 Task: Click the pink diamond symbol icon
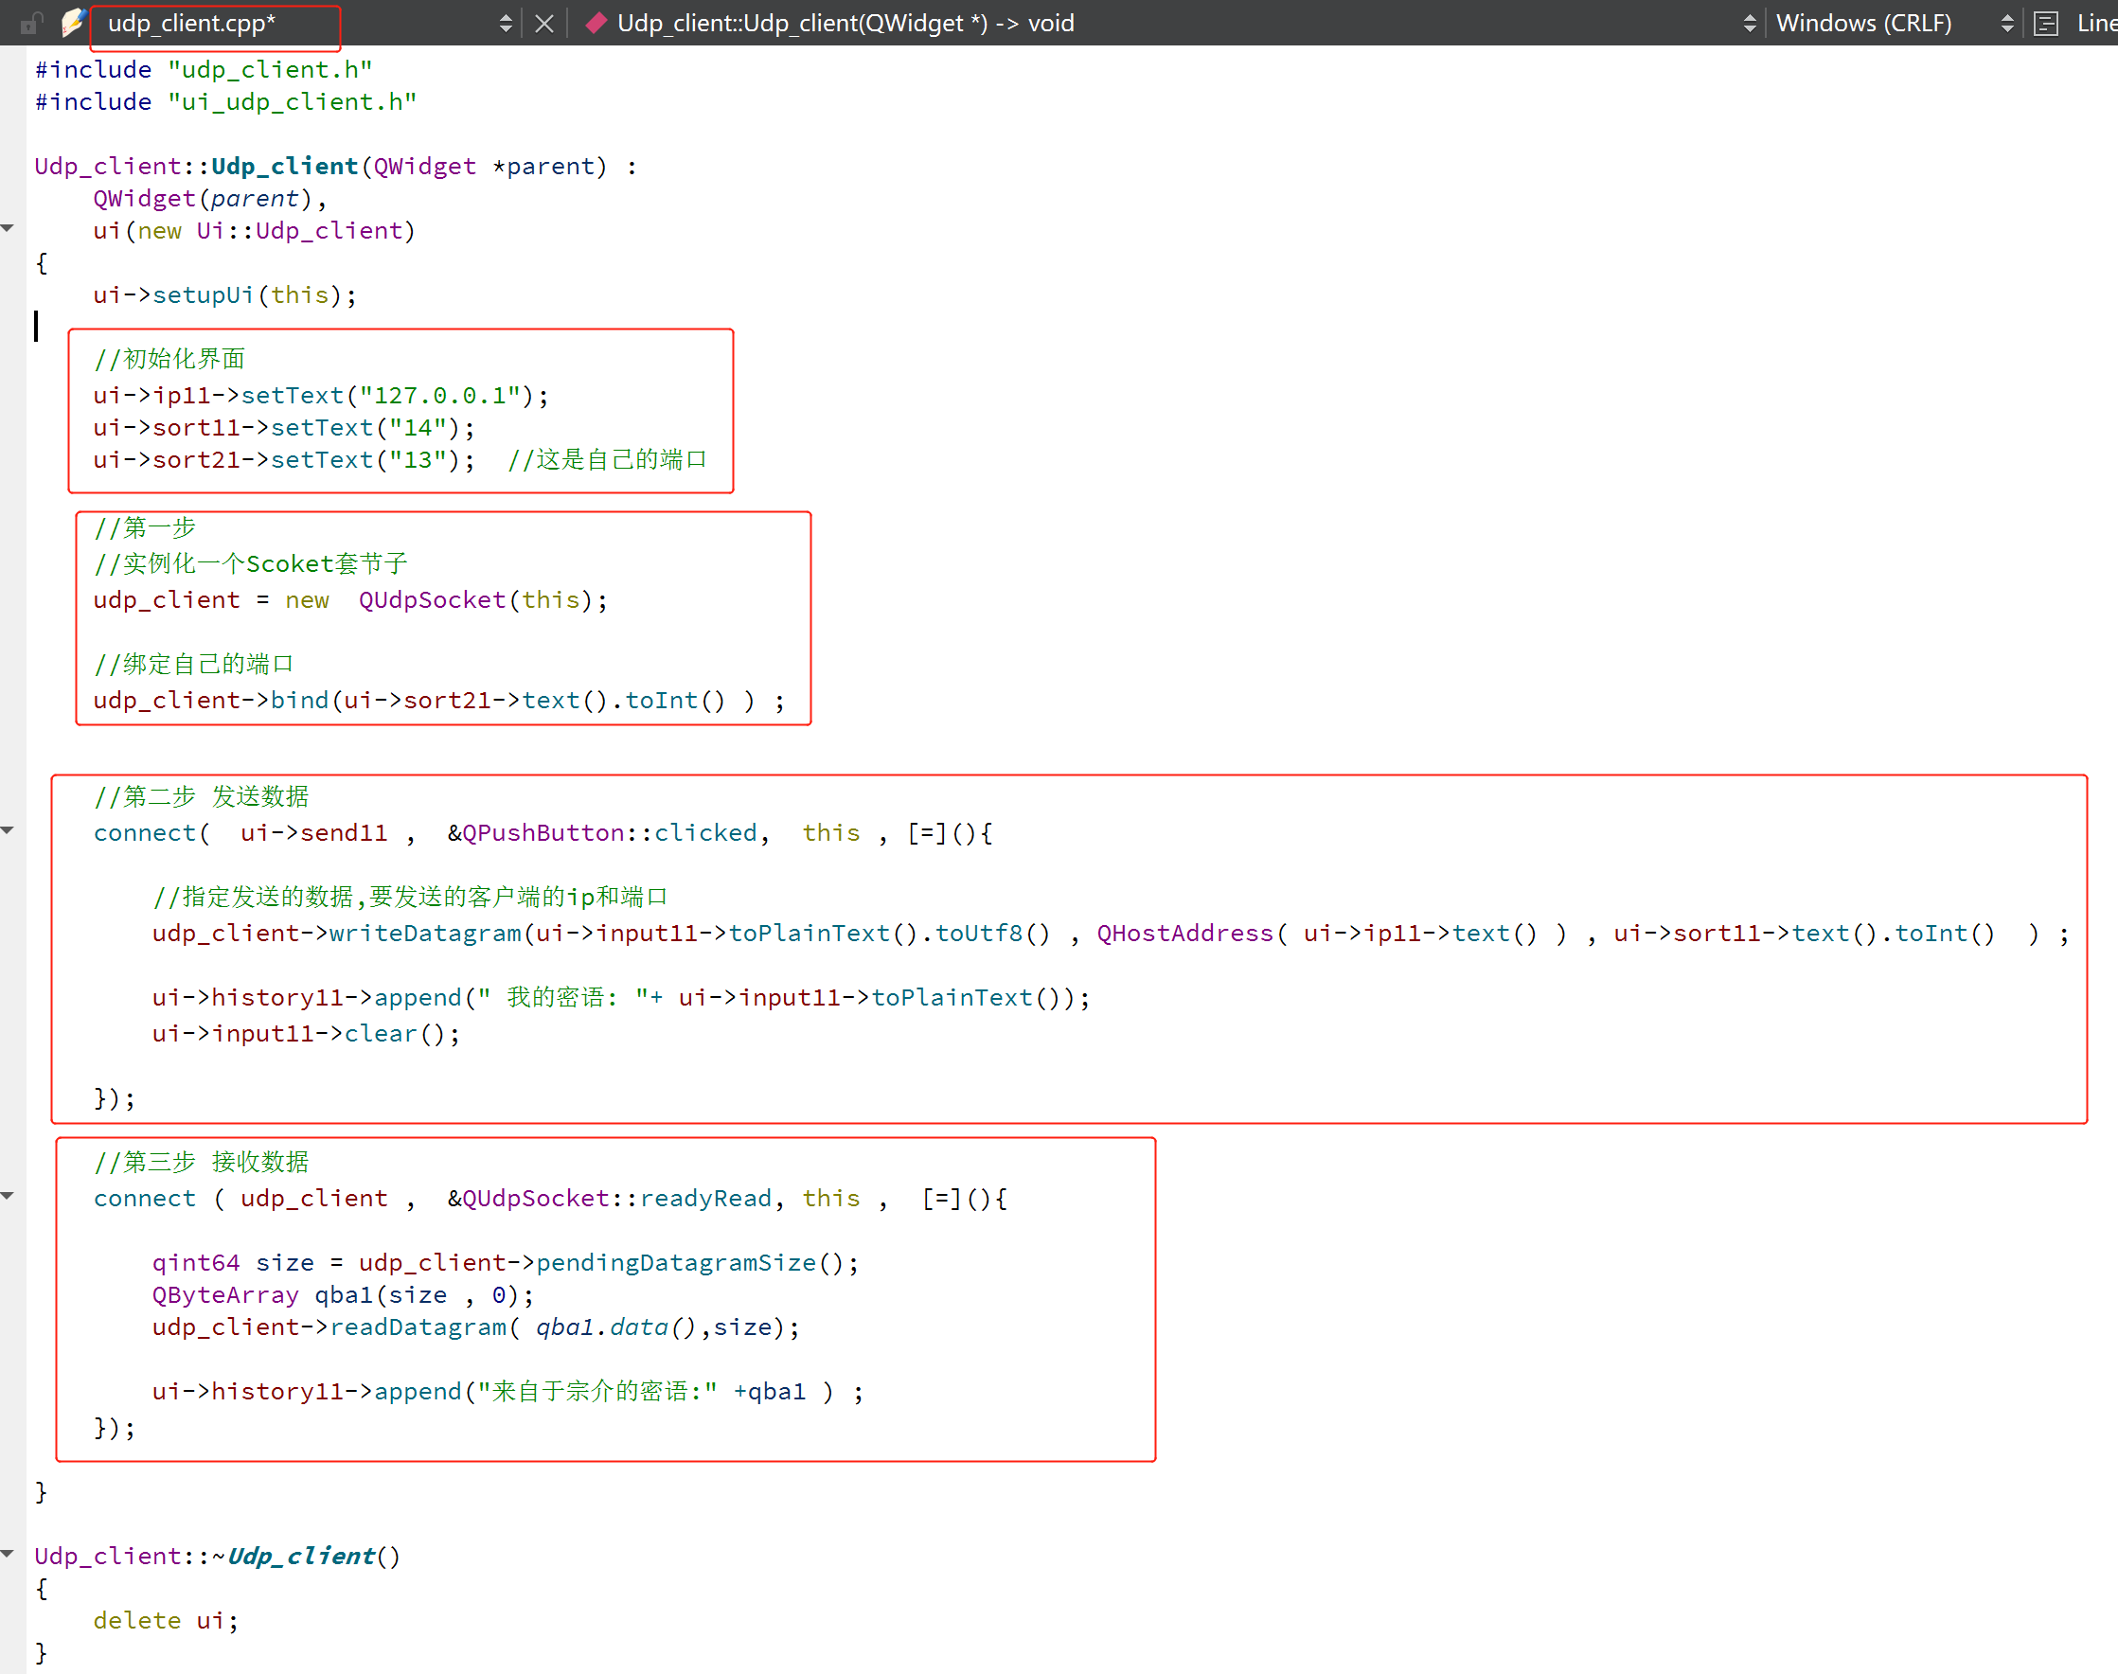(595, 23)
